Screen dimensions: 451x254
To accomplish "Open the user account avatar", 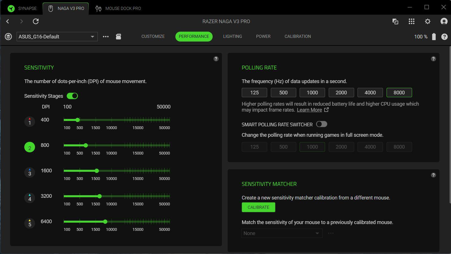I will click(x=444, y=21).
